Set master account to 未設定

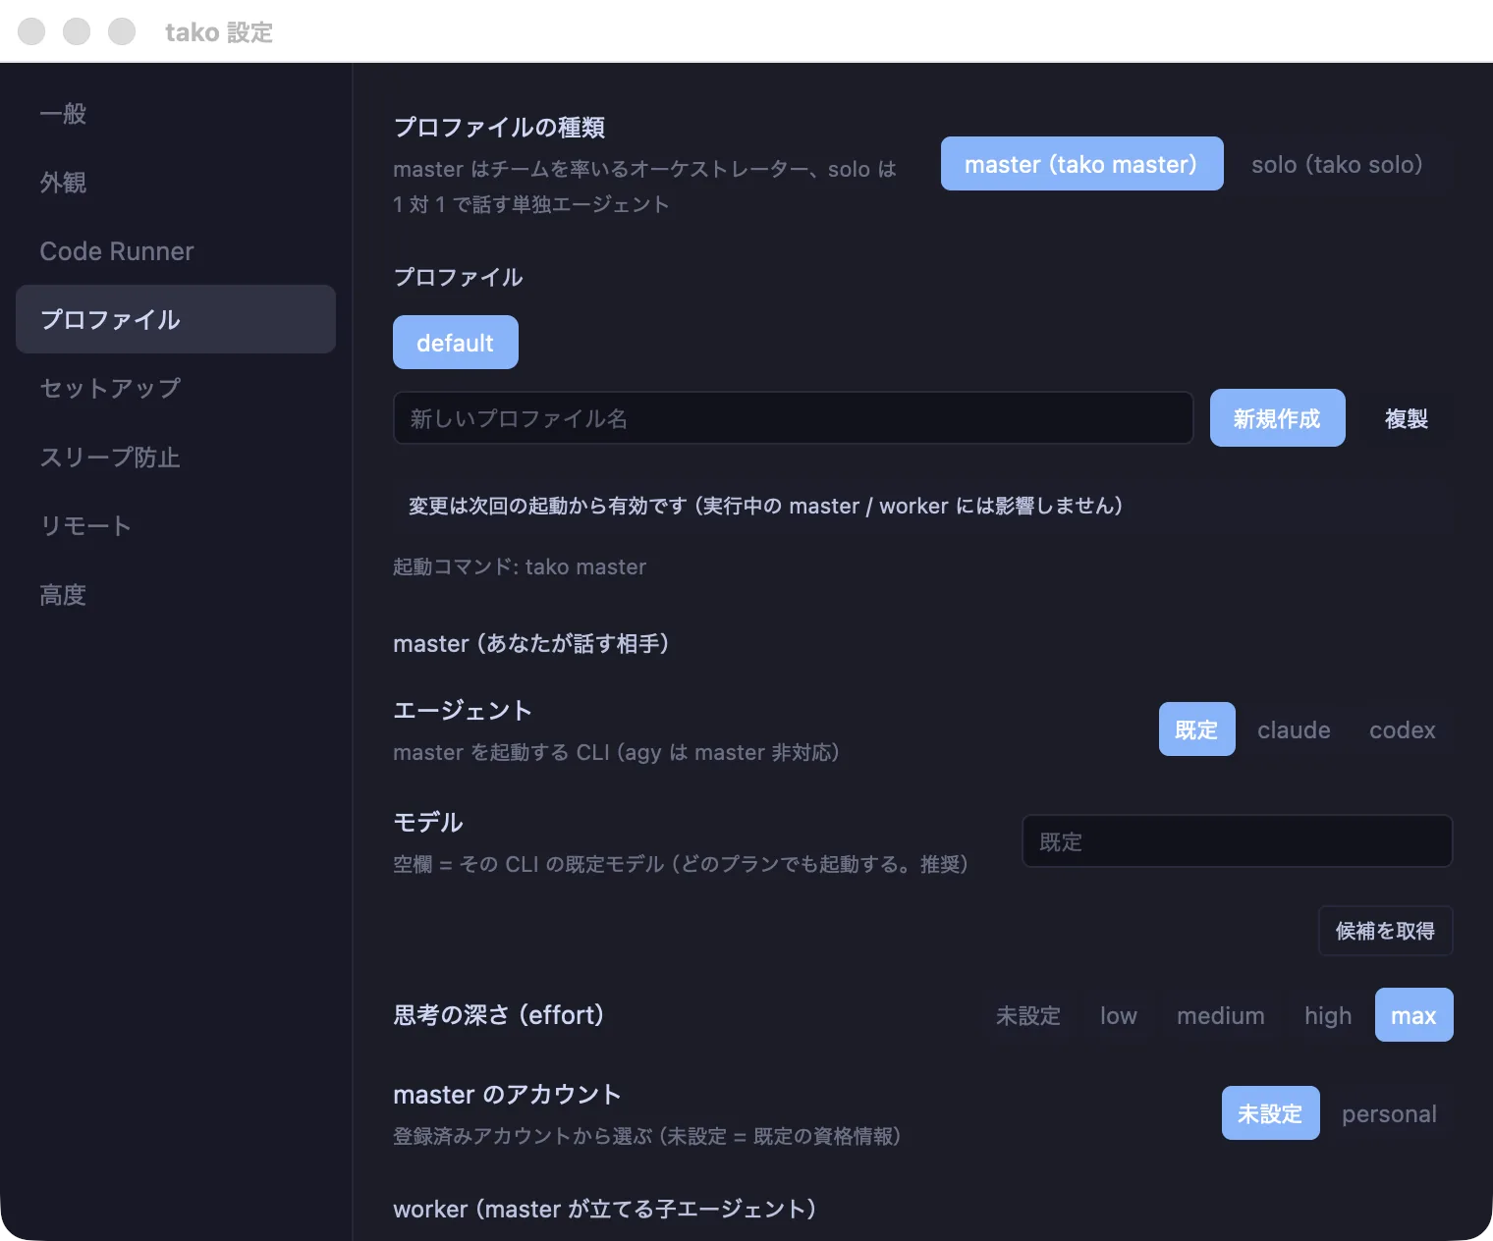pyautogui.click(x=1270, y=1113)
